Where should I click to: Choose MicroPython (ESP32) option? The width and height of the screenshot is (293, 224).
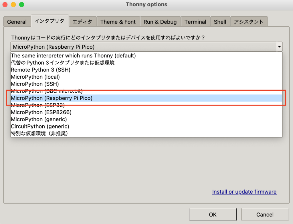(x=146, y=105)
